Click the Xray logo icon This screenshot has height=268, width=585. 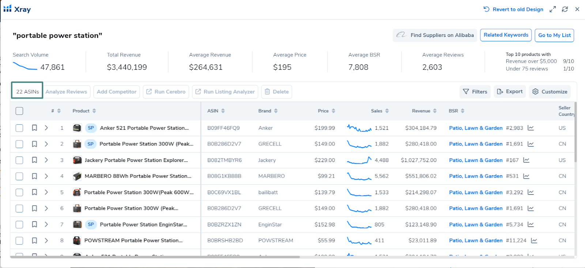tap(7, 8)
